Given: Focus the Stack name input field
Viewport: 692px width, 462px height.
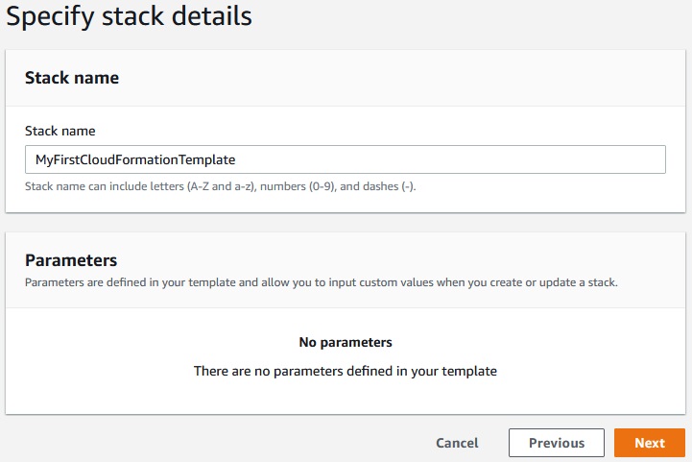Looking at the screenshot, I should tap(346, 159).
